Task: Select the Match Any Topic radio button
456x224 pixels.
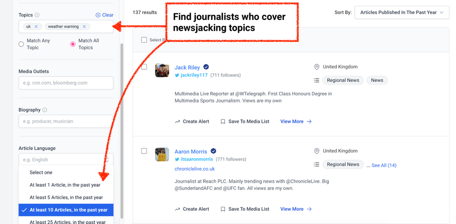Action: (x=21, y=44)
